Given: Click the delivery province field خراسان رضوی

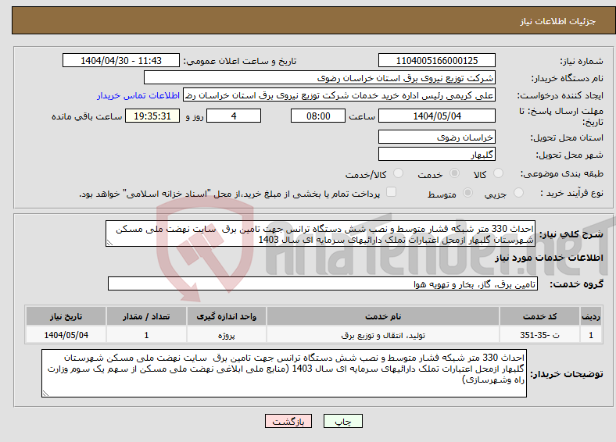Looking at the screenshot, I should point(436,137).
